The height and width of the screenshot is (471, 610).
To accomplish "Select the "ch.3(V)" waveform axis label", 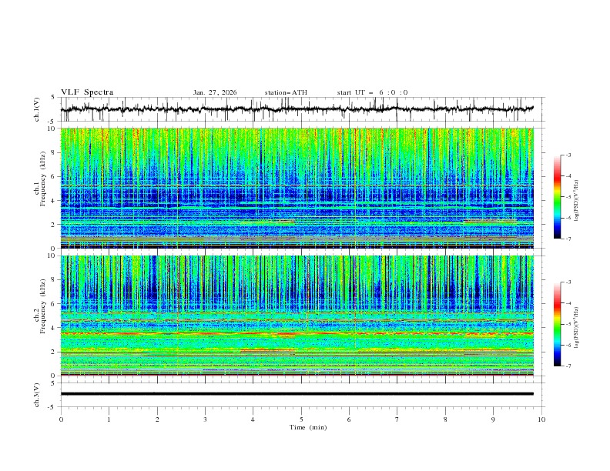I will coord(37,395).
